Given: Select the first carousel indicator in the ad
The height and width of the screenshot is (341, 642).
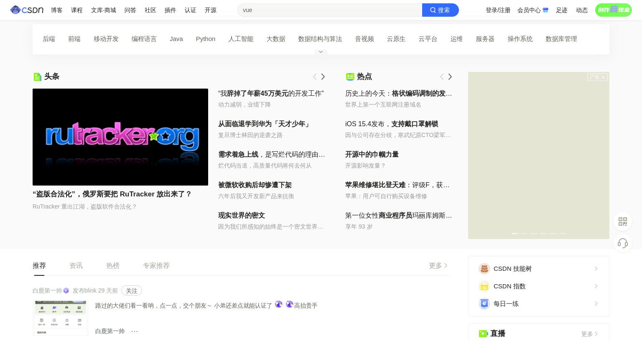Looking at the screenshot, I should point(515,234).
